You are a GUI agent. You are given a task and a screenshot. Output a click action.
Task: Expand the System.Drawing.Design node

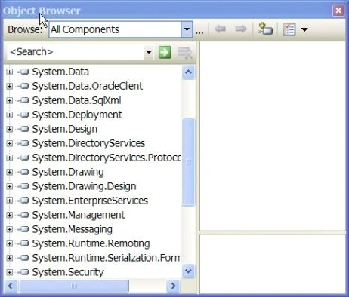[9, 187]
